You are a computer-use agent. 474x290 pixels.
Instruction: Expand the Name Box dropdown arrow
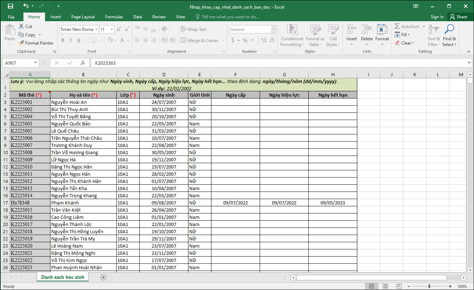coord(35,63)
